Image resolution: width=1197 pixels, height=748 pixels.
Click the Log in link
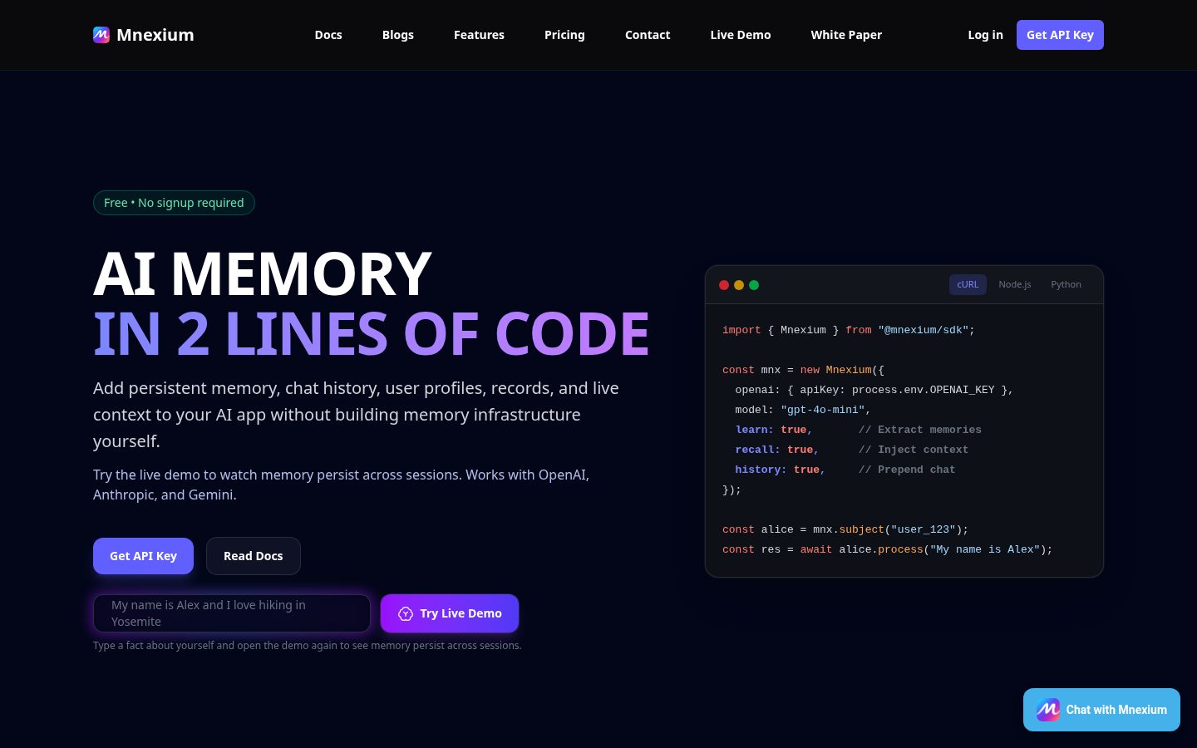point(985,35)
